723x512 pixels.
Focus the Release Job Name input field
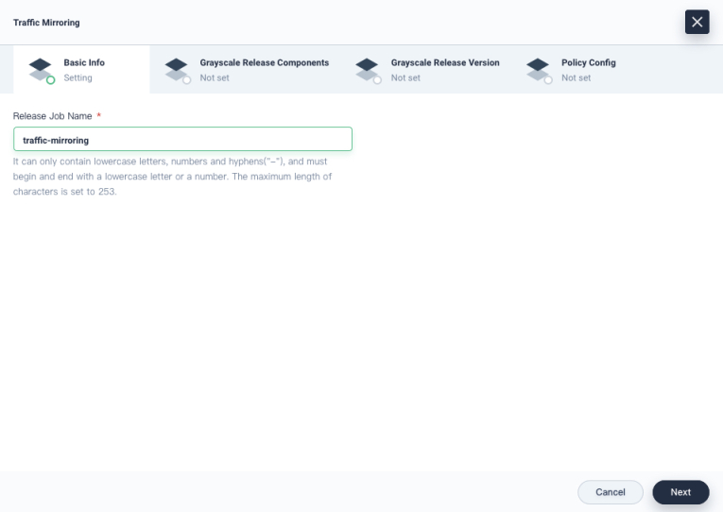182,140
